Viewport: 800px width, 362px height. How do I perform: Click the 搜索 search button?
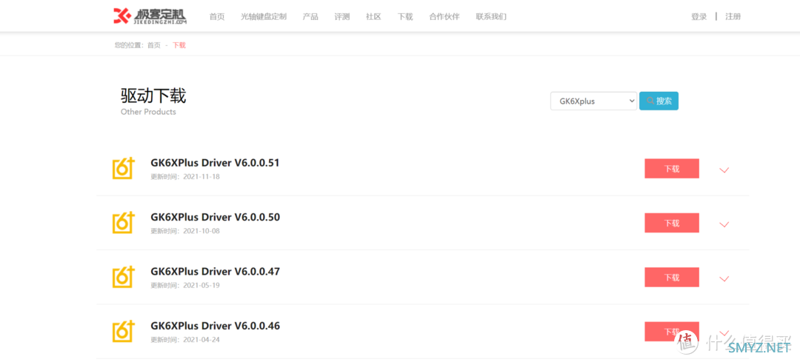coord(659,101)
